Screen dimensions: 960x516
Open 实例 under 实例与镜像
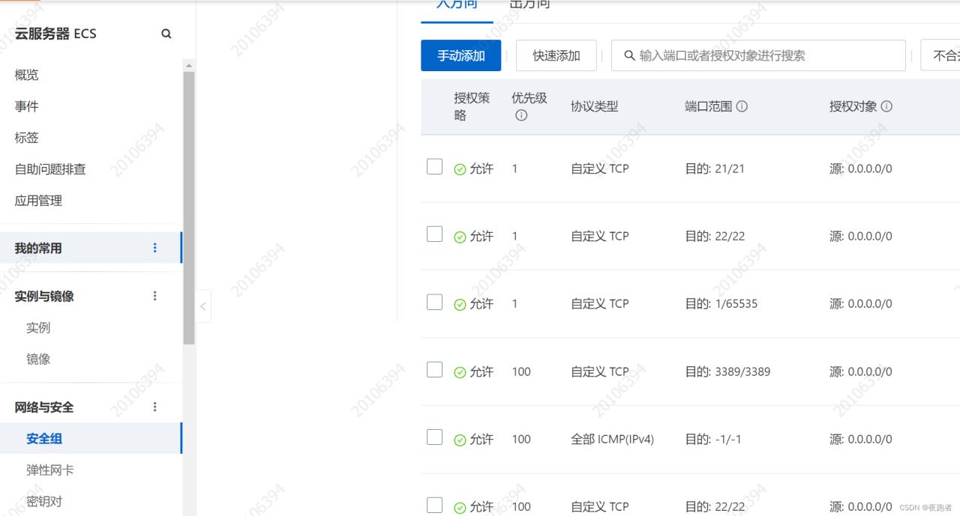[x=38, y=327]
